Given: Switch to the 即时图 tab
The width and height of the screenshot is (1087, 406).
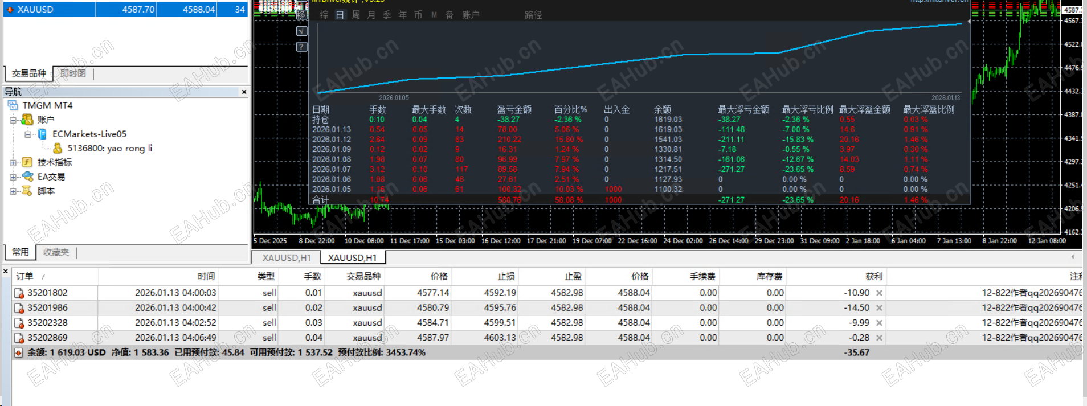Looking at the screenshot, I should point(73,73).
